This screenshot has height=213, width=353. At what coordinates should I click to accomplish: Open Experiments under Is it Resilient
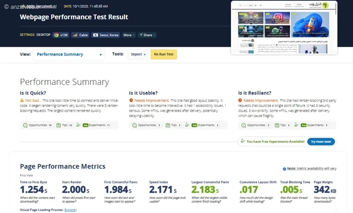[312, 125]
